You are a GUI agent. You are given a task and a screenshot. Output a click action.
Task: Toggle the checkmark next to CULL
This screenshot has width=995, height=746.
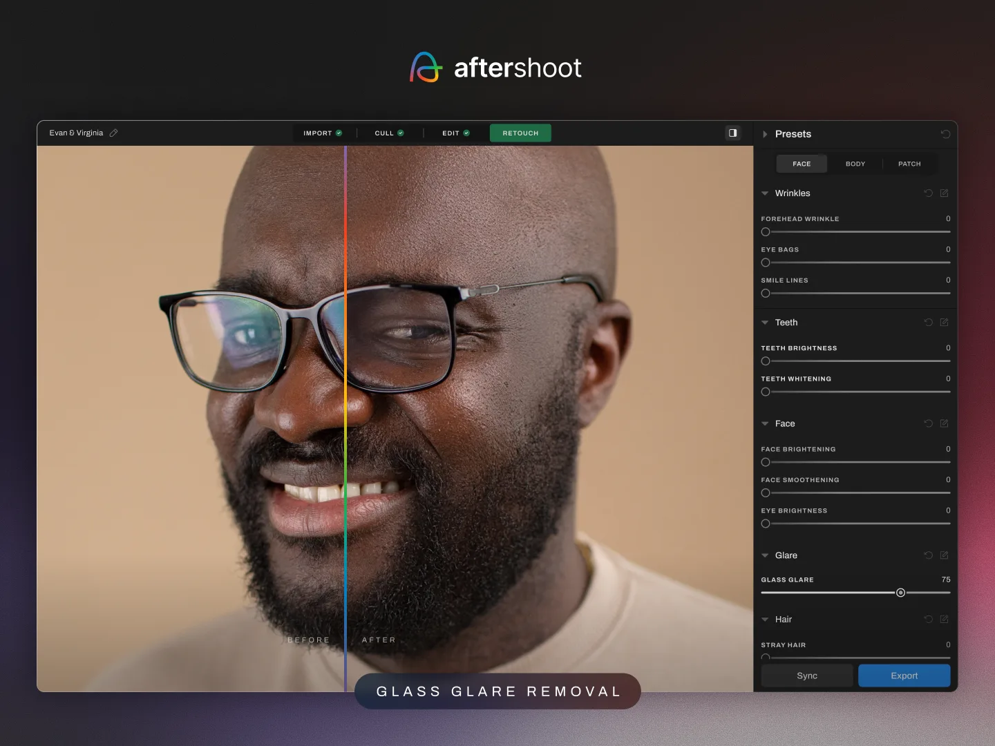click(x=401, y=133)
